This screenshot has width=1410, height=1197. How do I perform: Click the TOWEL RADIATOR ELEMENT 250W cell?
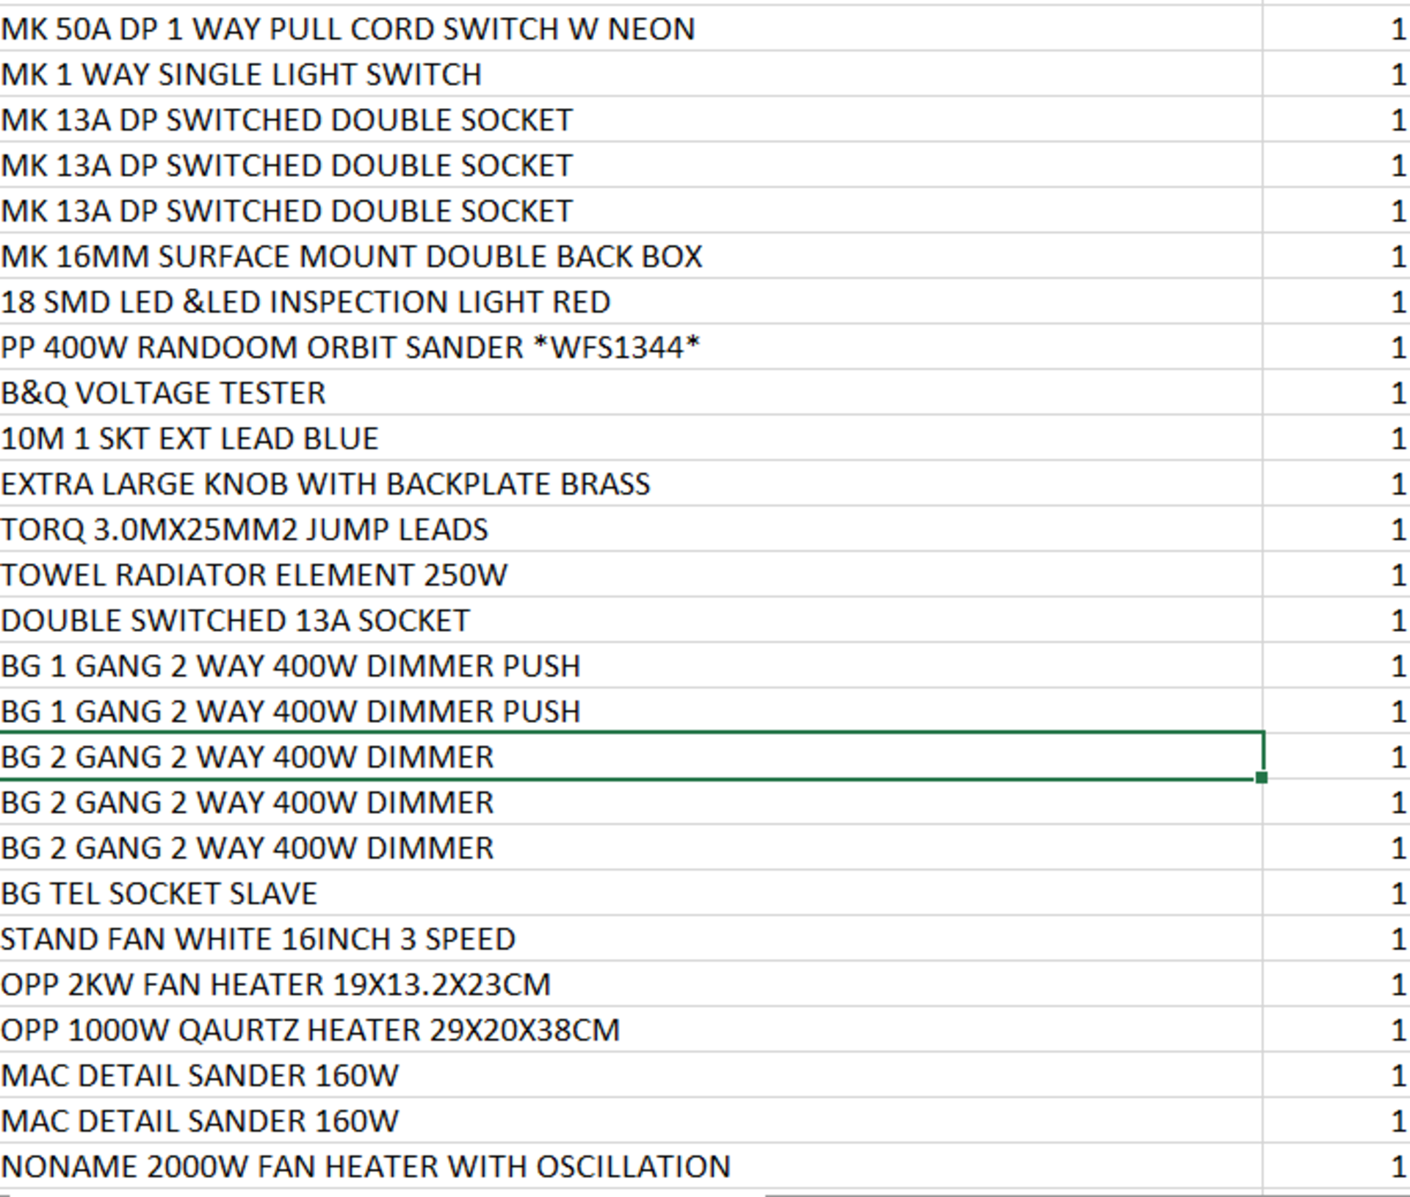(x=631, y=575)
